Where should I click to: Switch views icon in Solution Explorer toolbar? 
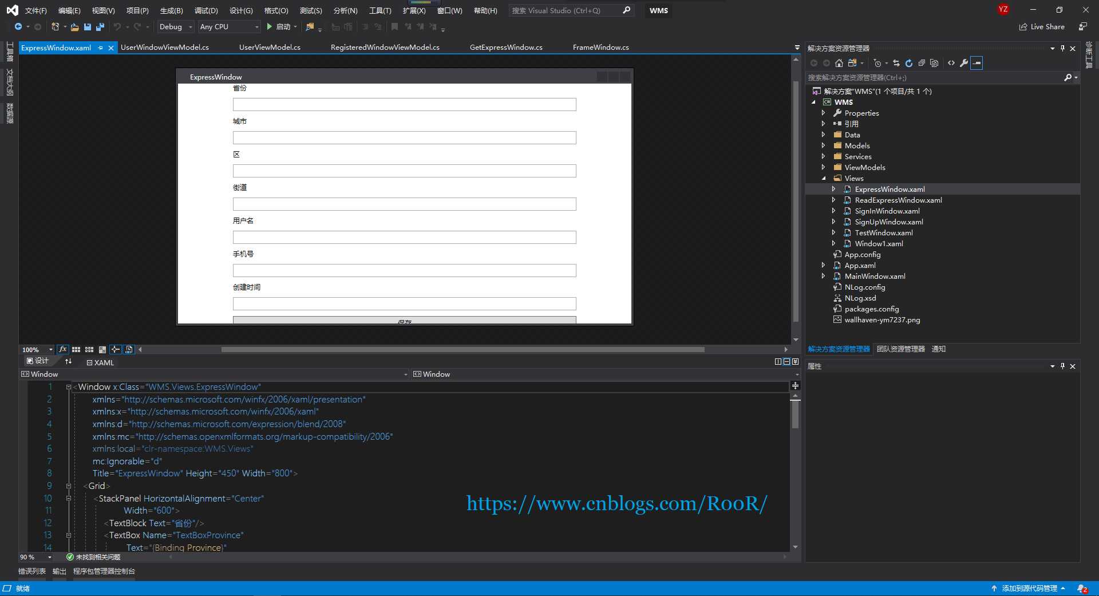pos(852,63)
